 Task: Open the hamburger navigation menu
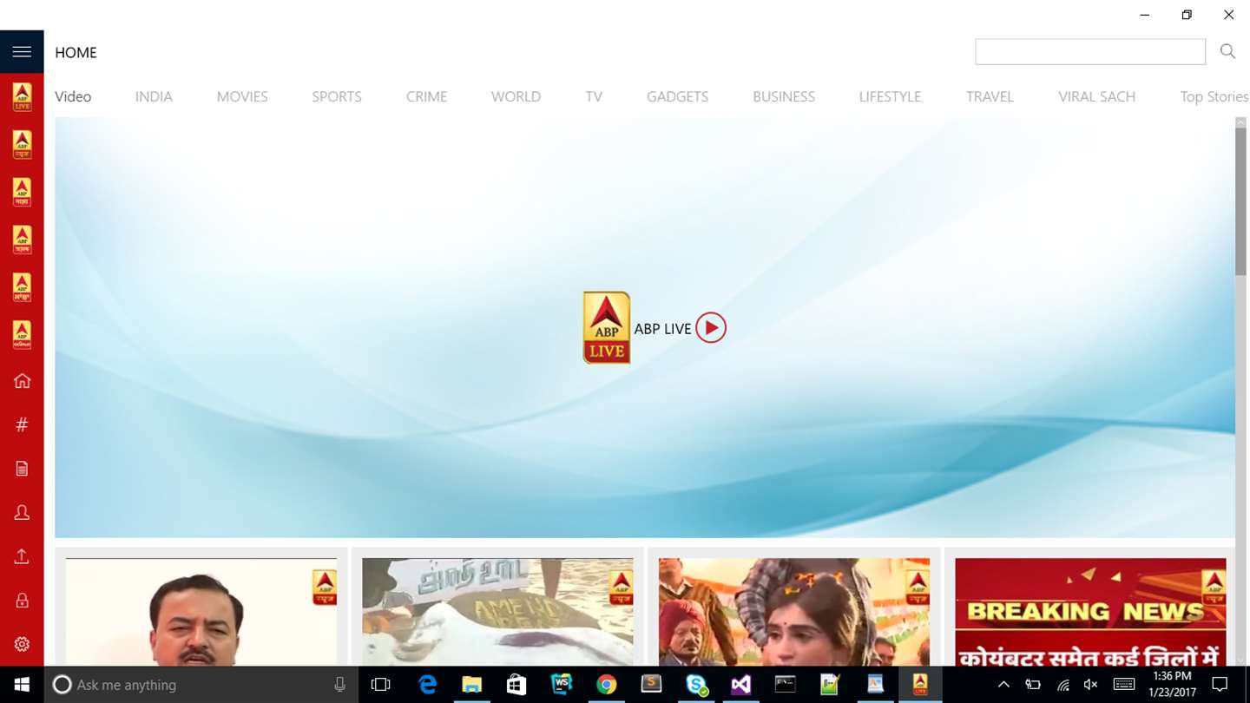22,52
